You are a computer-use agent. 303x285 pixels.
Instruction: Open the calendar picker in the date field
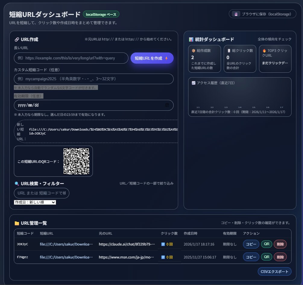(x=167, y=105)
